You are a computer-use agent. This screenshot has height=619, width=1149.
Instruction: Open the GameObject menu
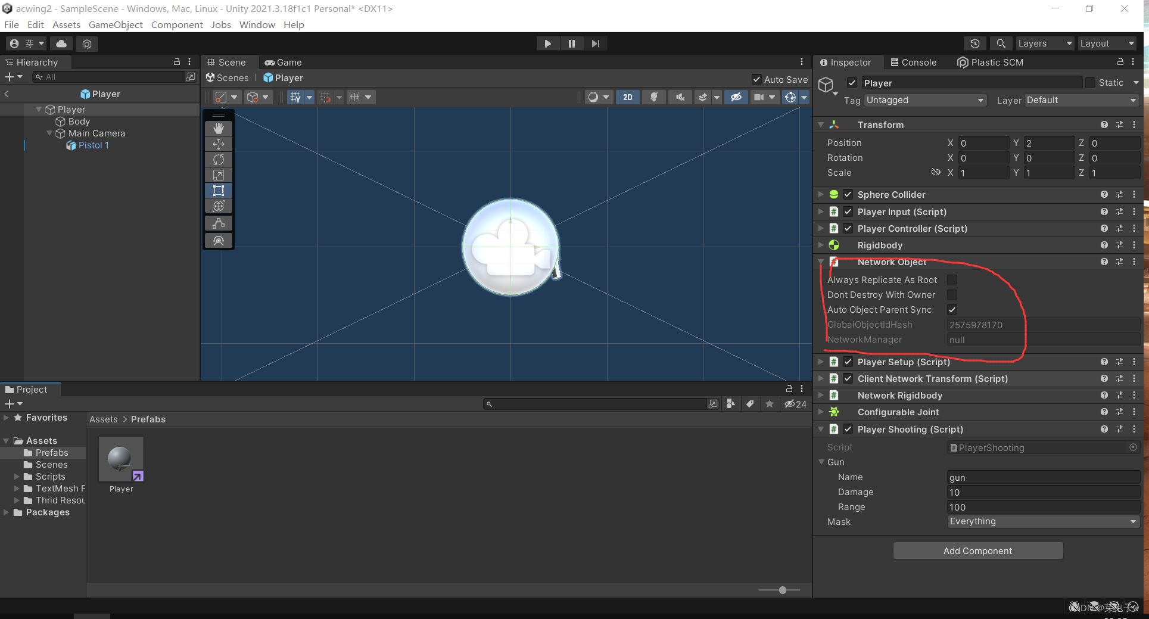[x=116, y=24]
